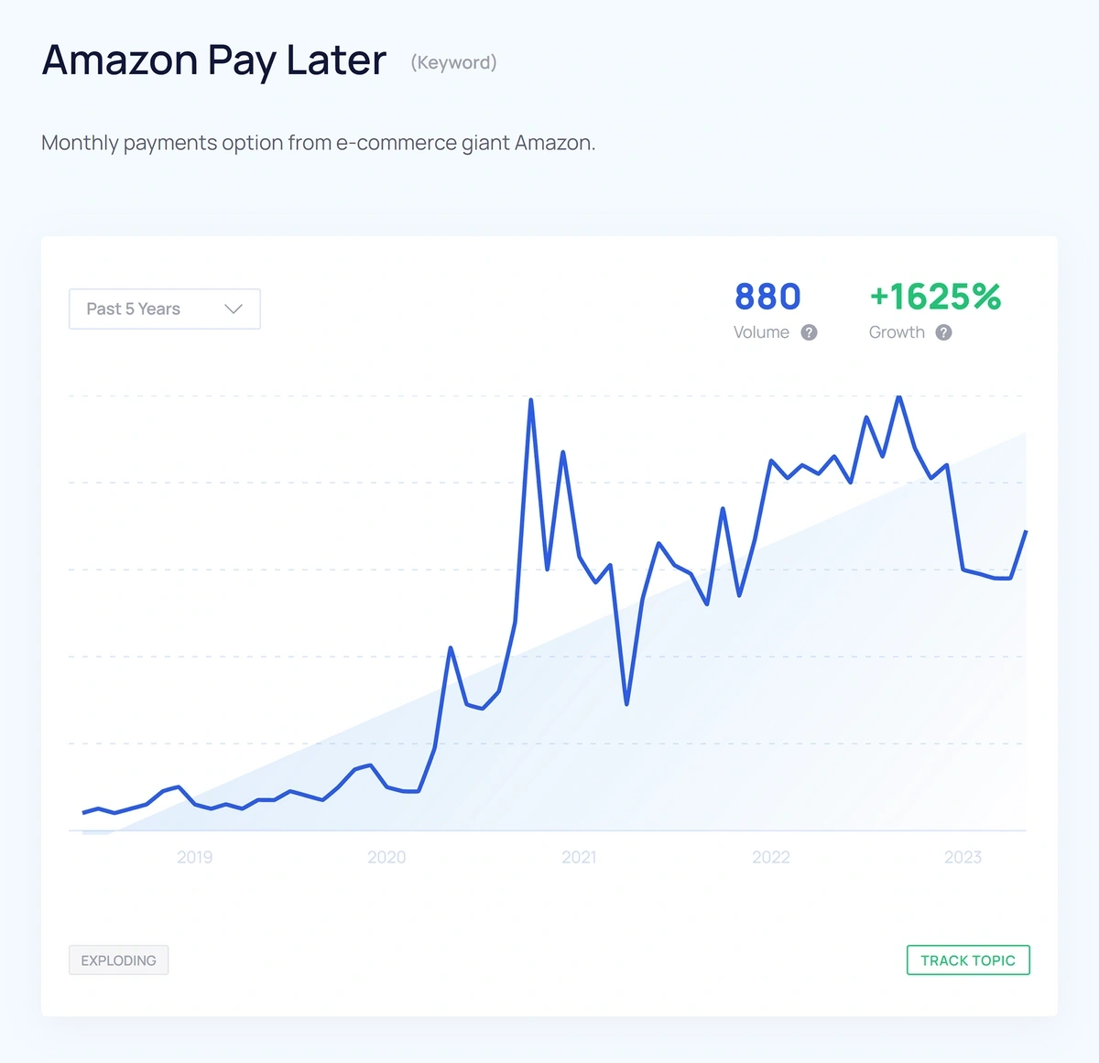Click the description text about monthly payments
This screenshot has width=1099, height=1063.
(x=319, y=143)
